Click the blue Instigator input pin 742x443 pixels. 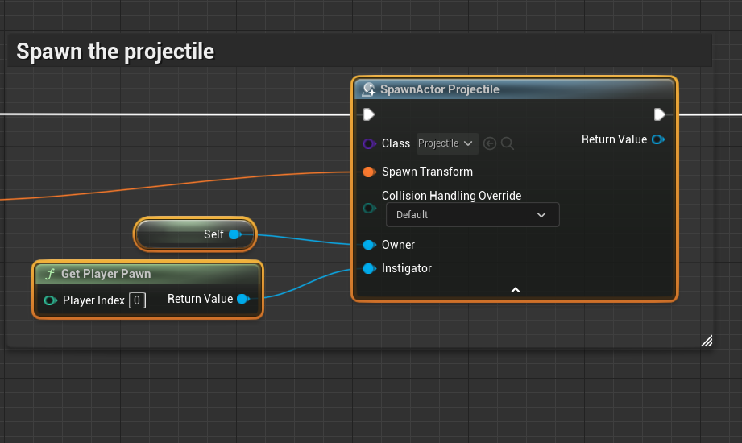[x=369, y=268]
